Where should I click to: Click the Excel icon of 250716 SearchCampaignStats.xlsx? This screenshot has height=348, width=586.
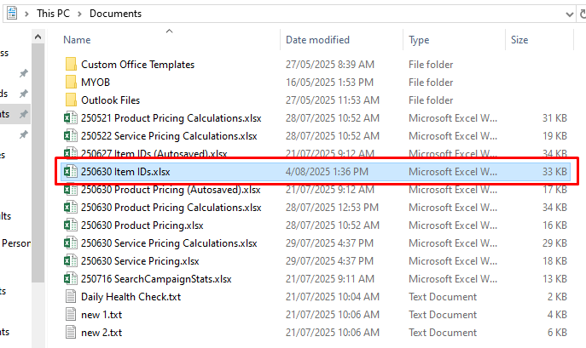pyautogui.click(x=70, y=278)
